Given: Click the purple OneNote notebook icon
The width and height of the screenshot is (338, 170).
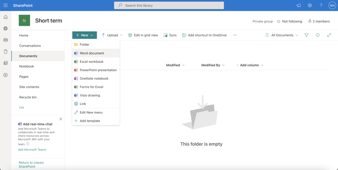Looking at the screenshot, I should pos(76,78).
